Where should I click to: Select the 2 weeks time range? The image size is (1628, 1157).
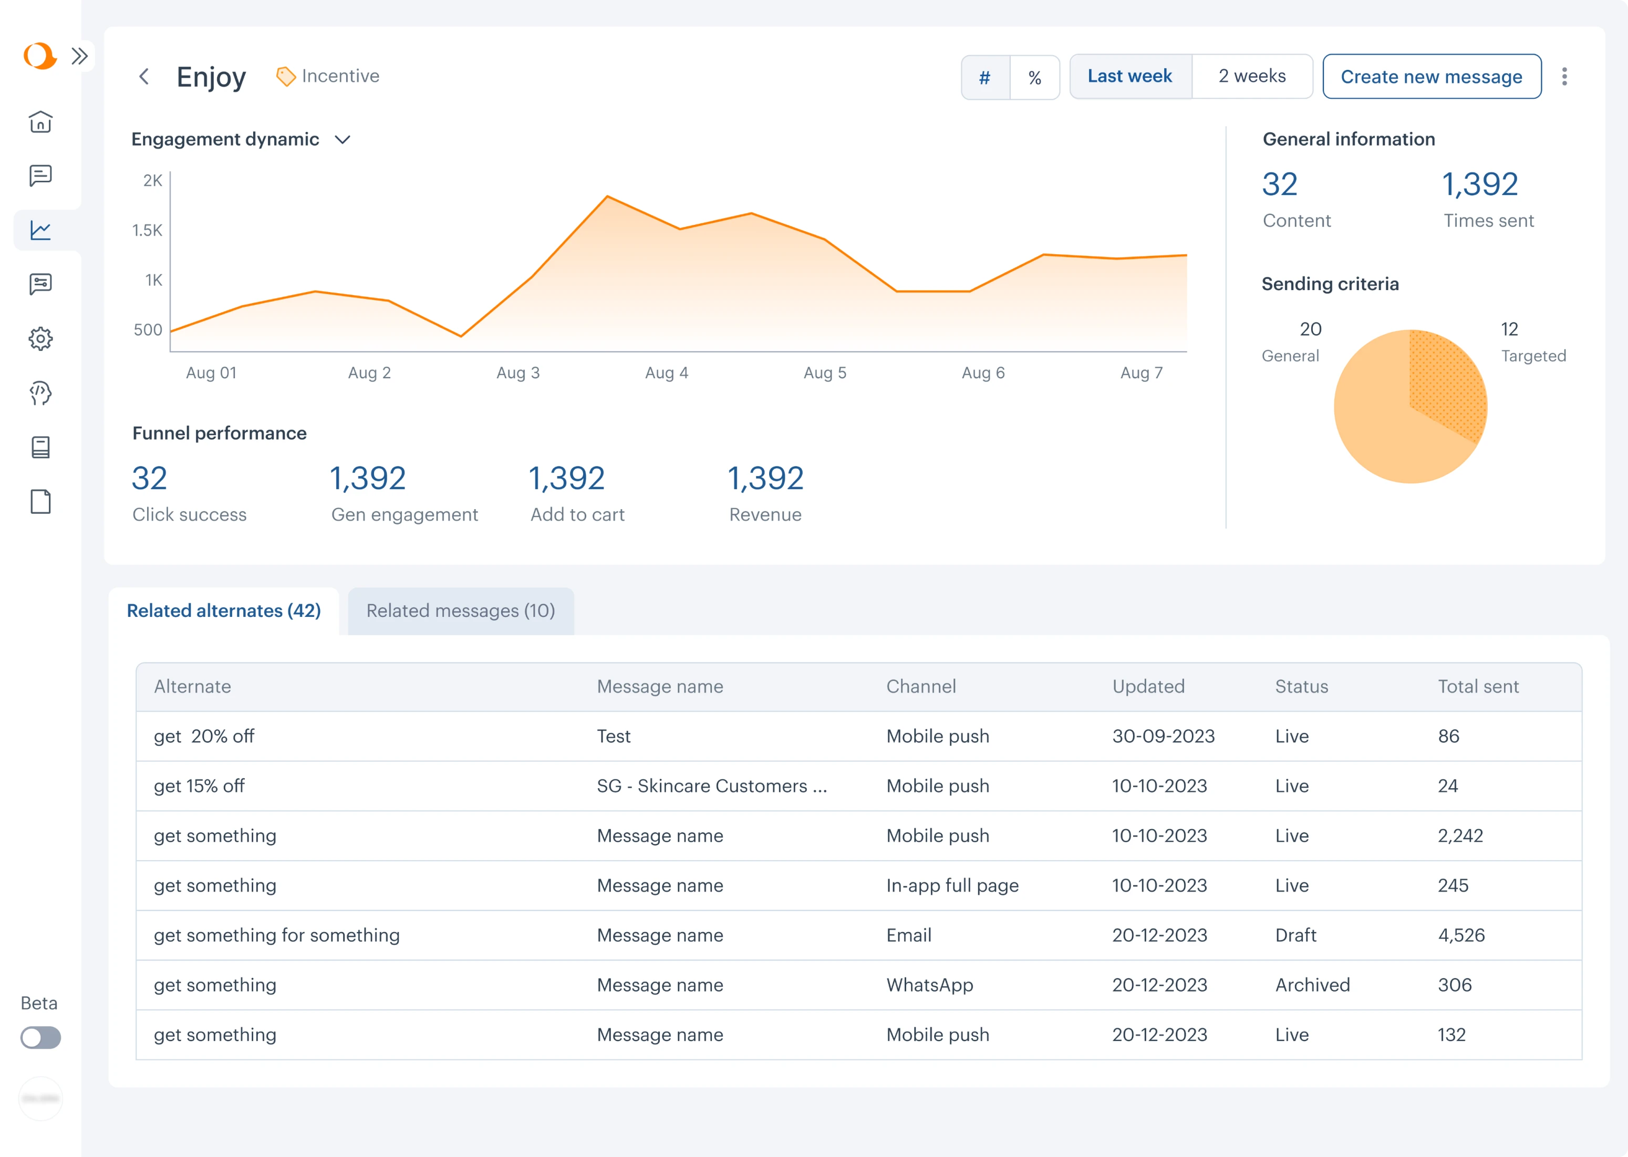[x=1252, y=76]
